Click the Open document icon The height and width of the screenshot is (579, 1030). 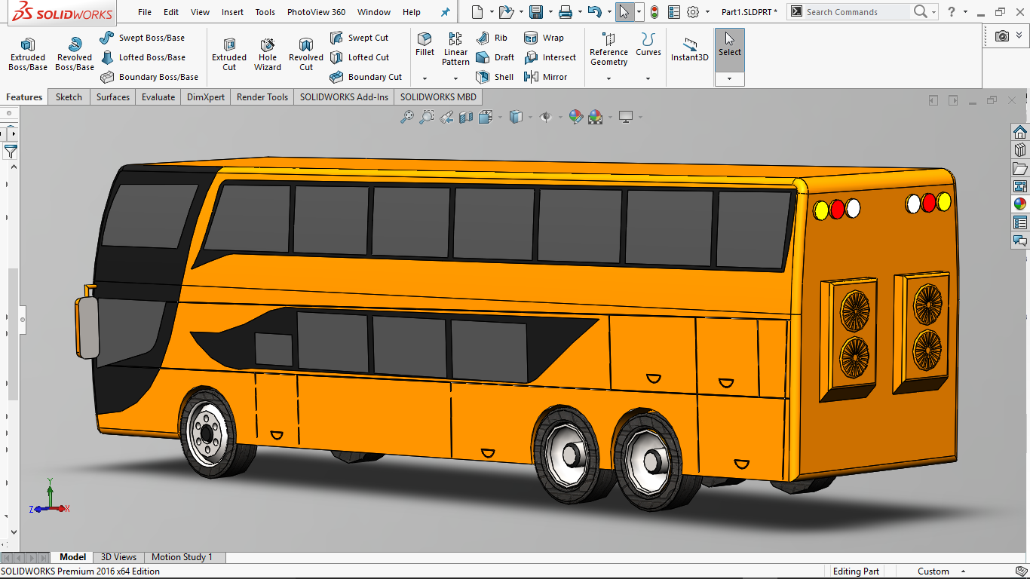pos(505,12)
